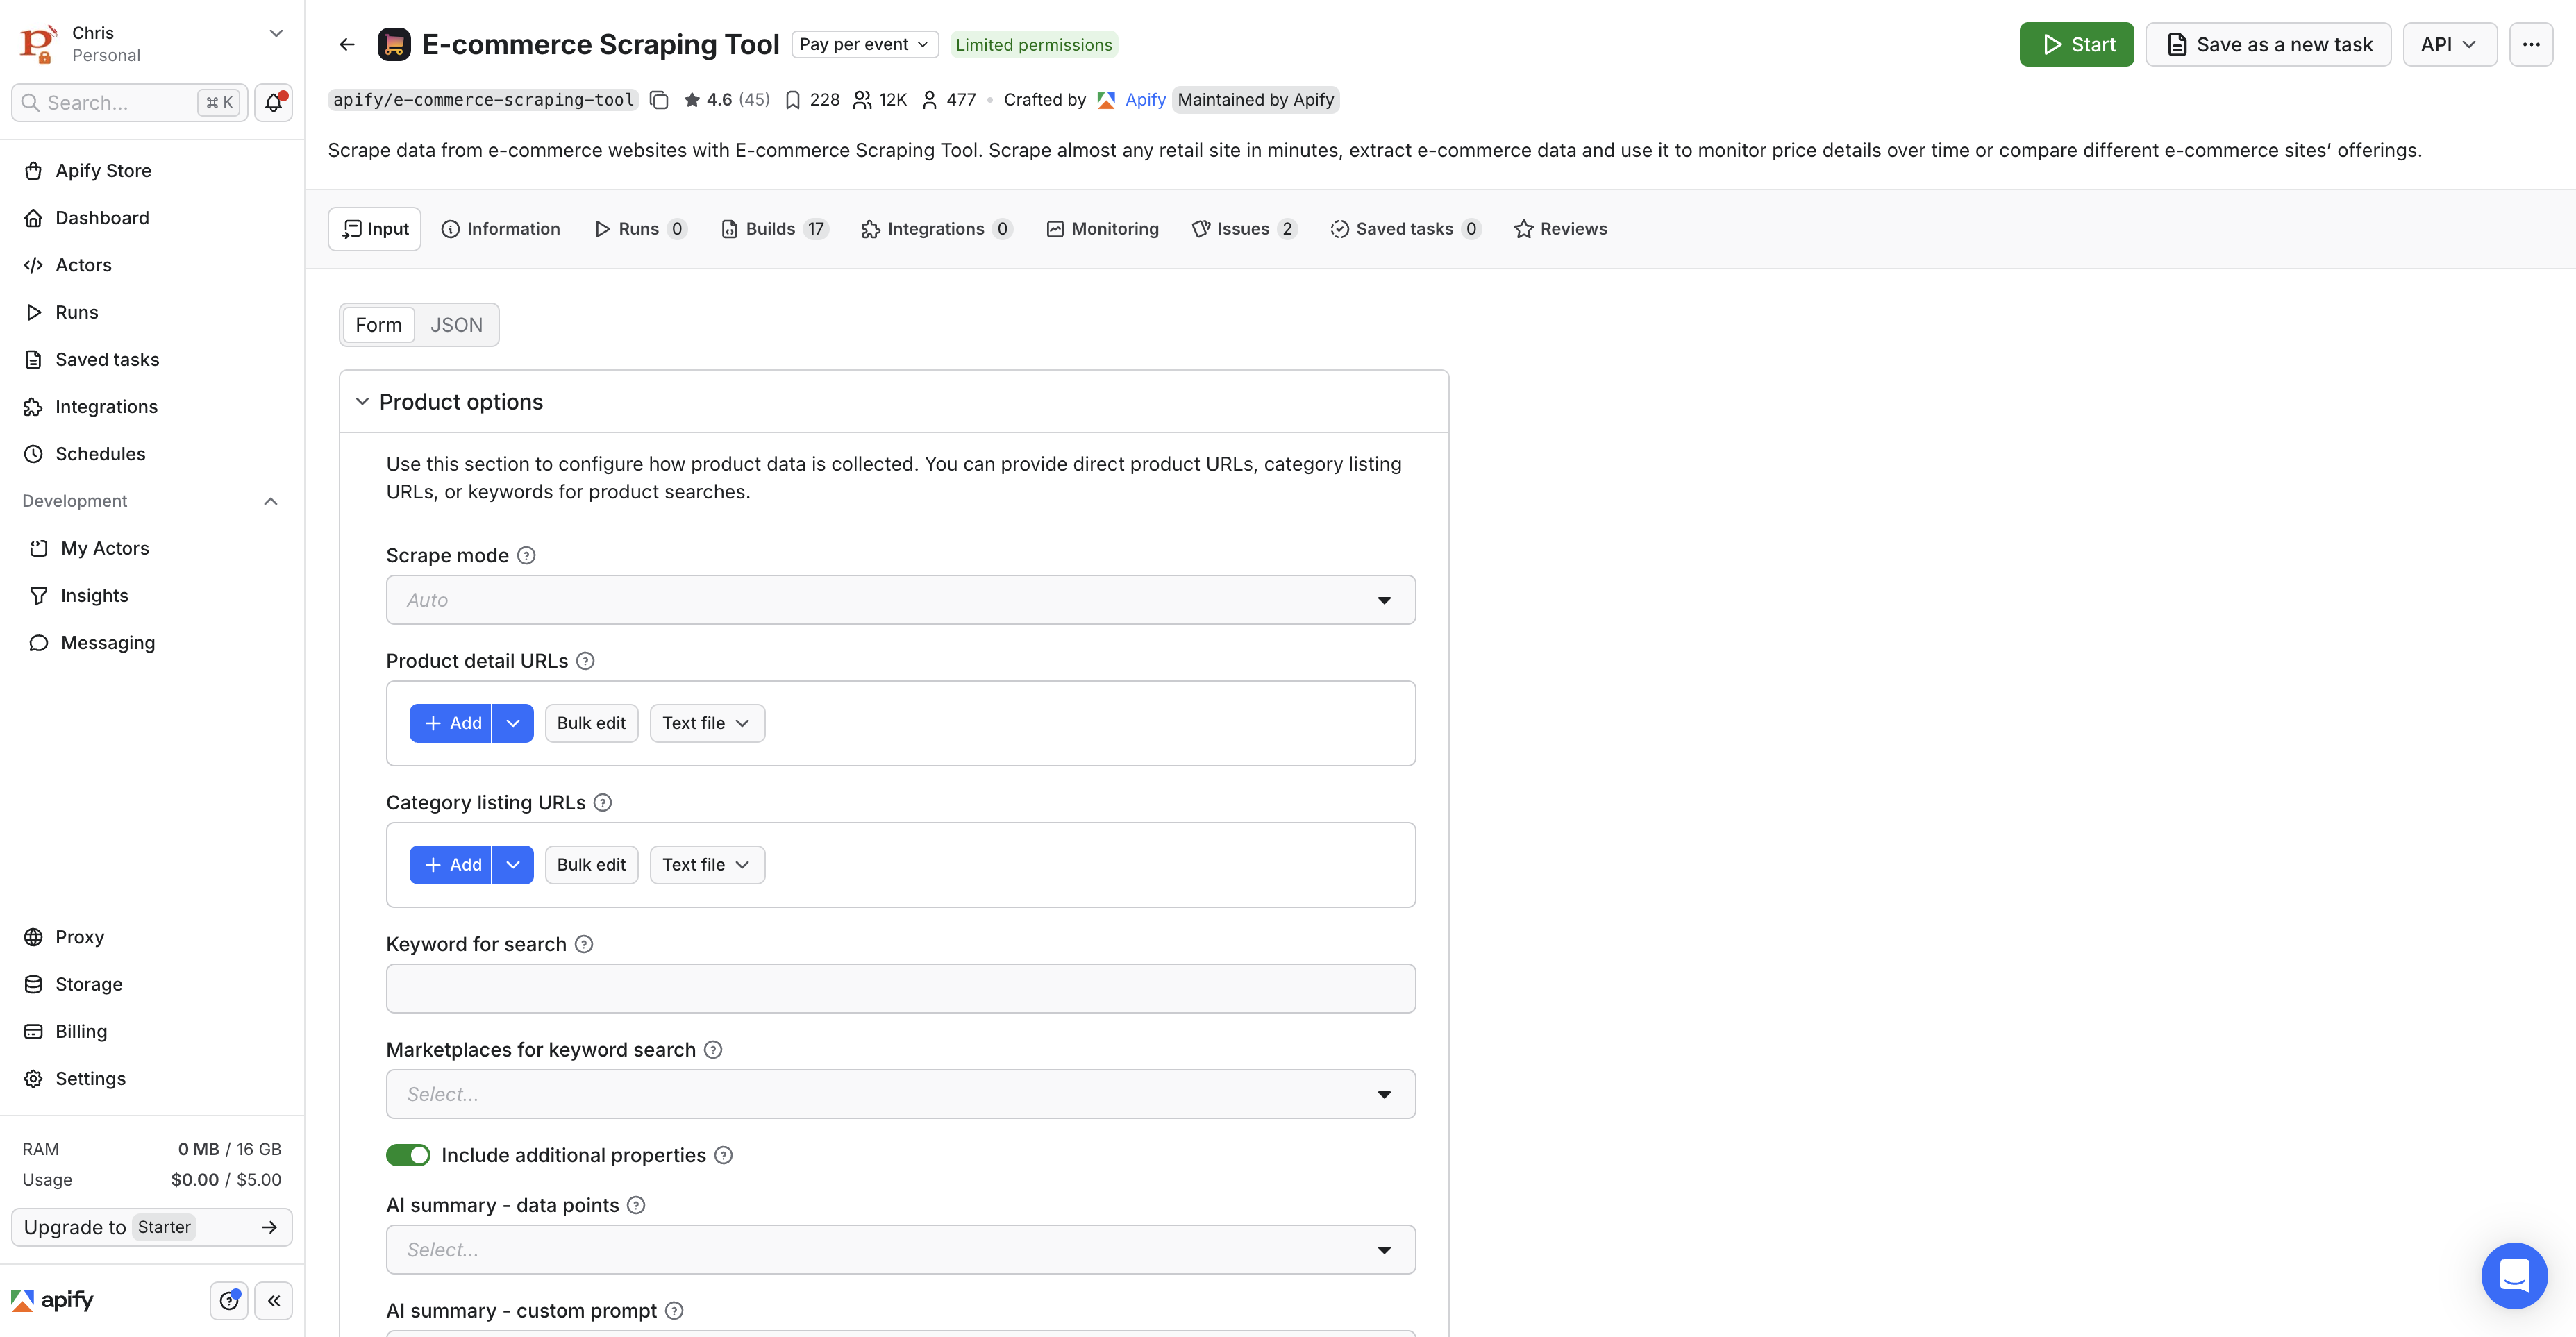
Task: Switch to the Issues tab
Action: click(1244, 229)
